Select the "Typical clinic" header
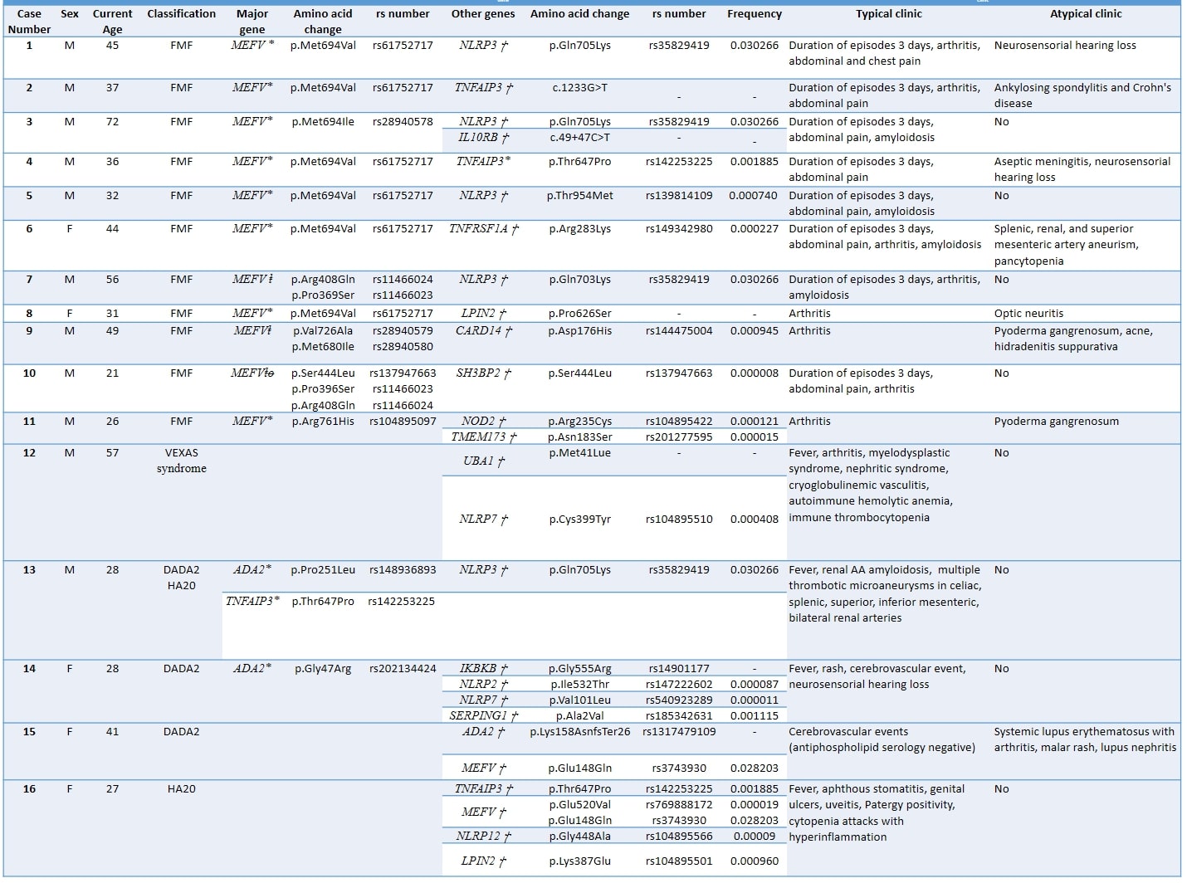The width and height of the screenshot is (1187, 883). click(x=888, y=14)
